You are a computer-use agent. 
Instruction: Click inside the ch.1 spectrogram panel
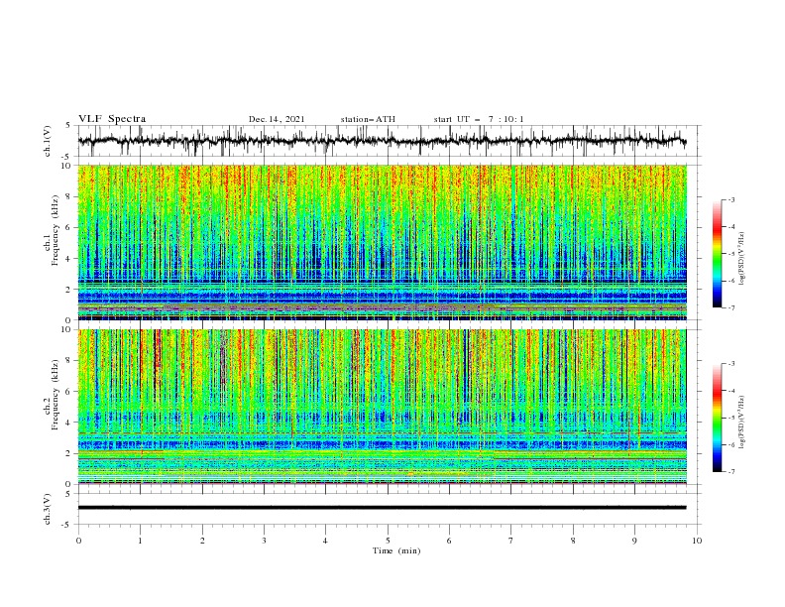point(382,242)
